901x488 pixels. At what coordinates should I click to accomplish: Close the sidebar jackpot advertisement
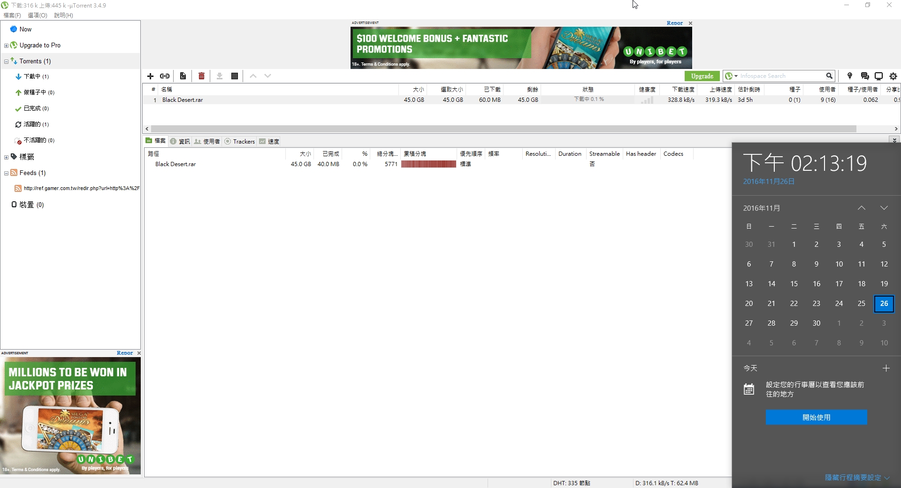click(139, 353)
